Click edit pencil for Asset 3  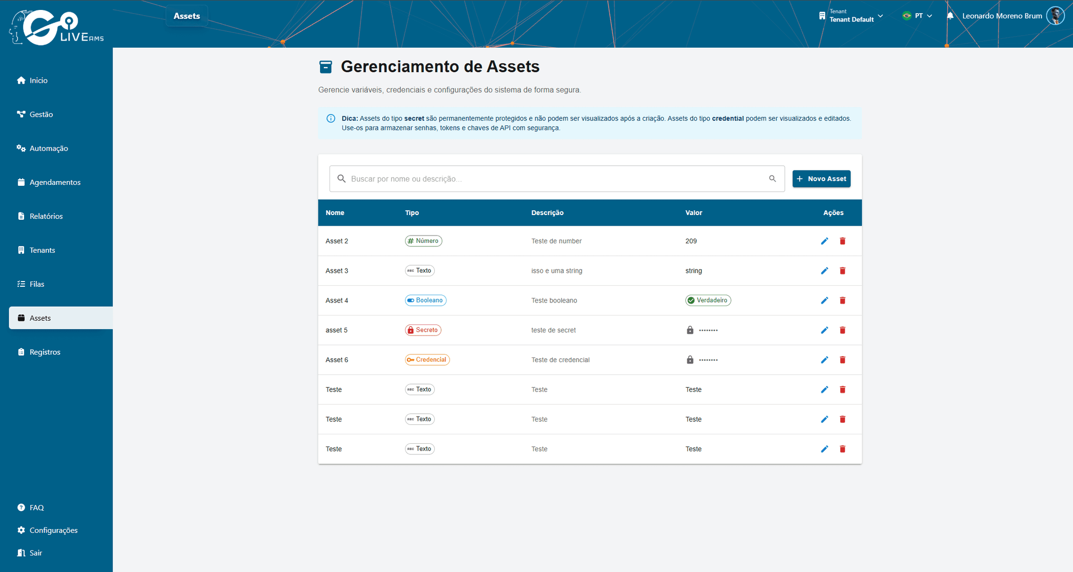coord(824,271)
